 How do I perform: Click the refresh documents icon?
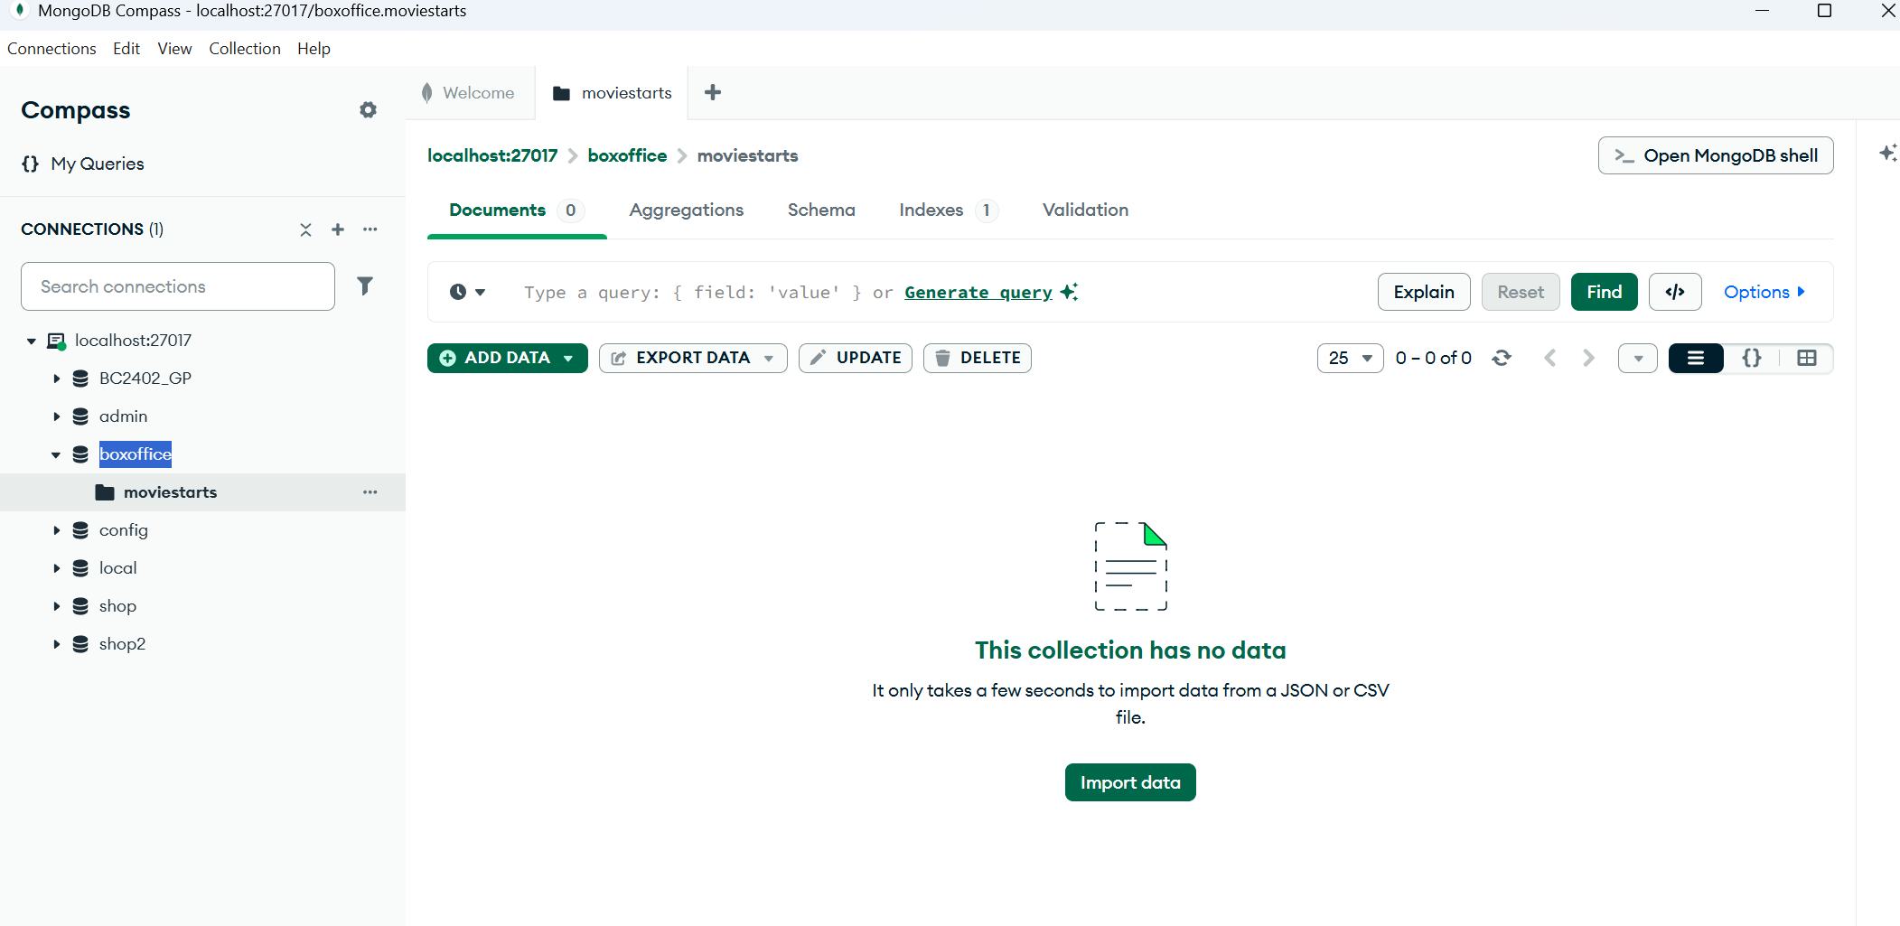[1502, 358]
